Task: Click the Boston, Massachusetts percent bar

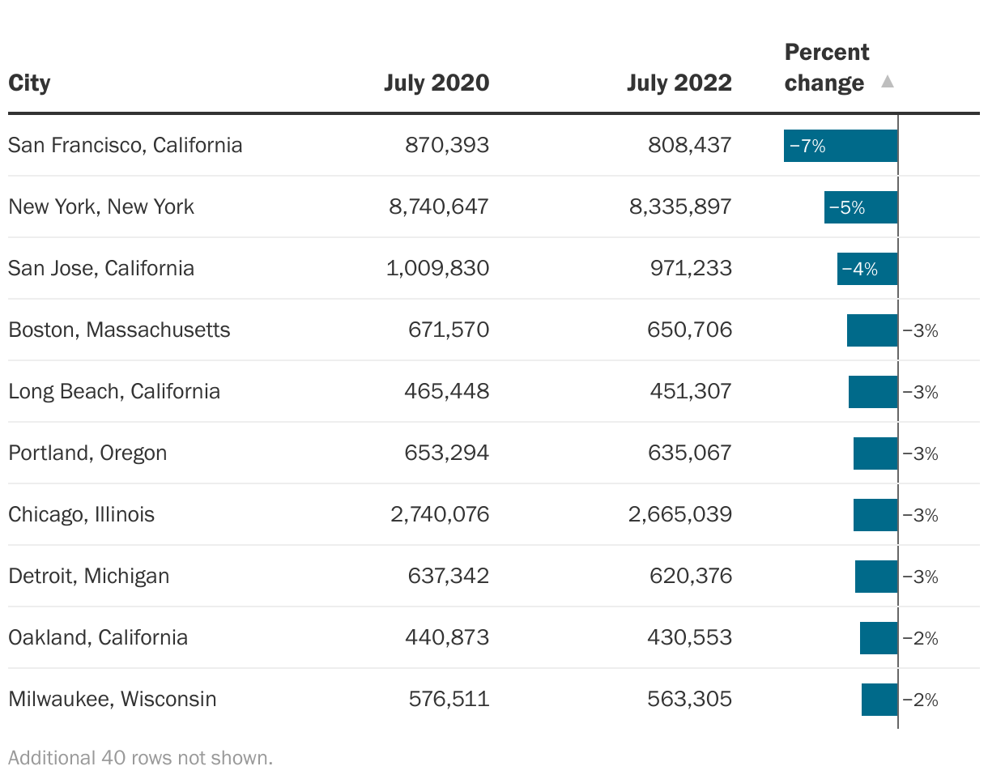Action: click(871, 330)
